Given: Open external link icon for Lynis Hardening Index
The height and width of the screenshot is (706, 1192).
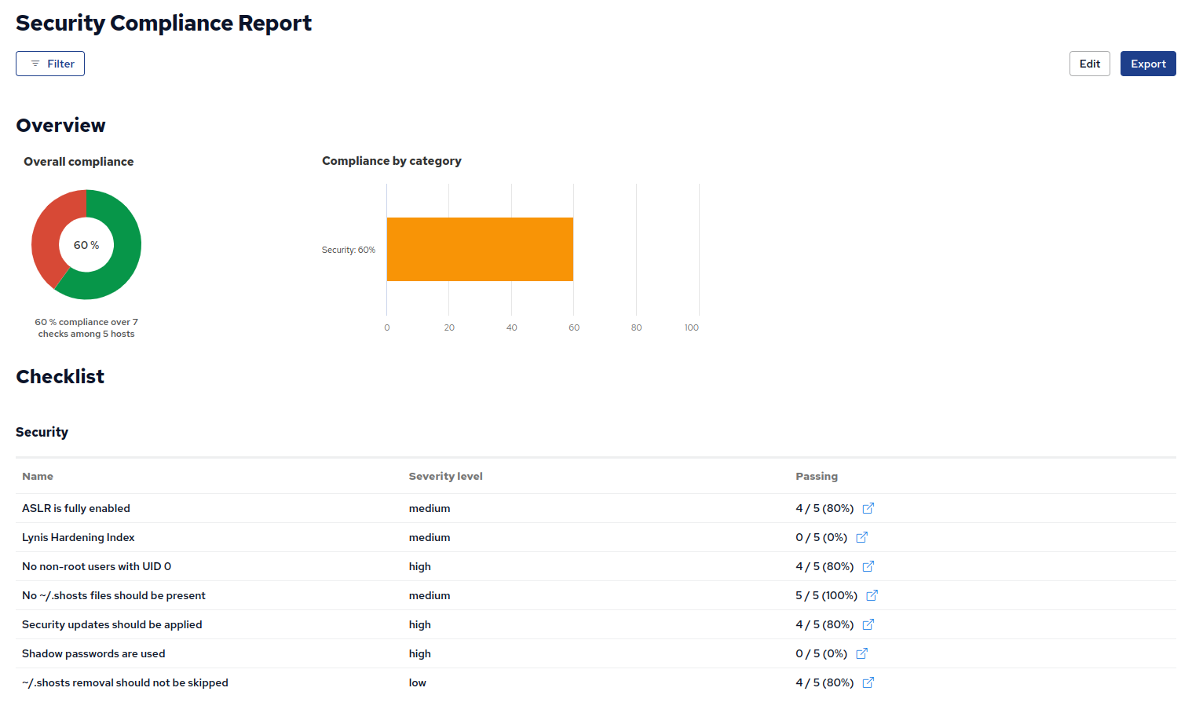Looking at the screenshot, I should (x=861, y=537).
